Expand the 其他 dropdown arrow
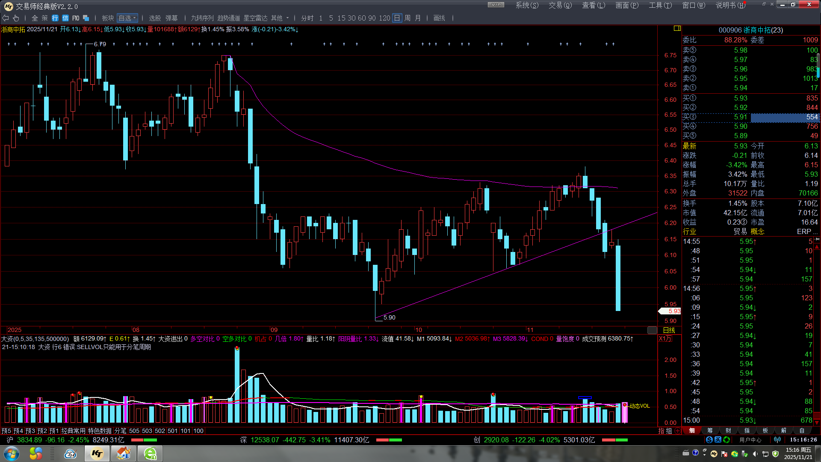Image resolution: width=821 pixels, height=462 pixels. coord(287,18)
